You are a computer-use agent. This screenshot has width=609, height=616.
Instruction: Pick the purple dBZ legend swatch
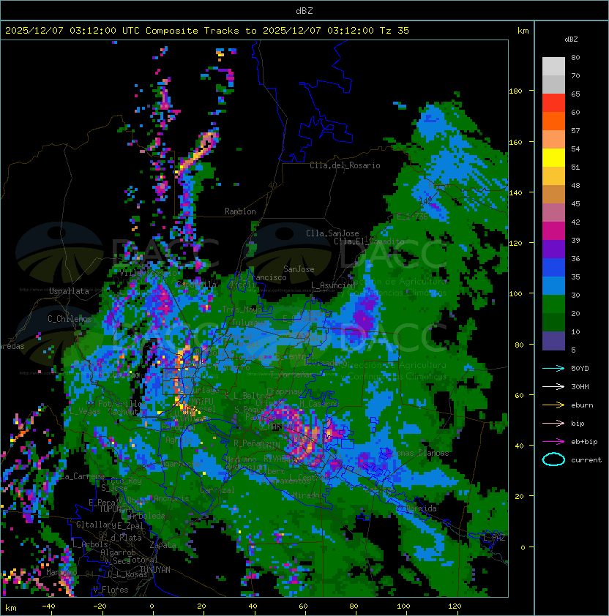coord(553,249)
